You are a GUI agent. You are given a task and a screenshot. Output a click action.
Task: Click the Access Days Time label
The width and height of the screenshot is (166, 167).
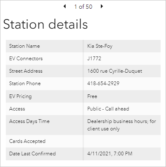click(x=29, y=121)
